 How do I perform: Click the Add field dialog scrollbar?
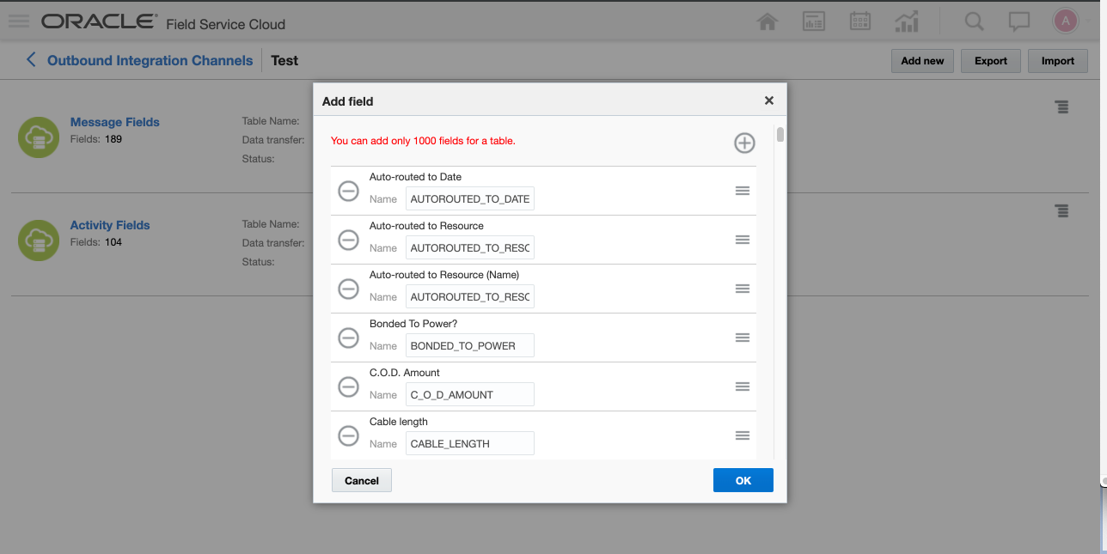pos(780,135)
